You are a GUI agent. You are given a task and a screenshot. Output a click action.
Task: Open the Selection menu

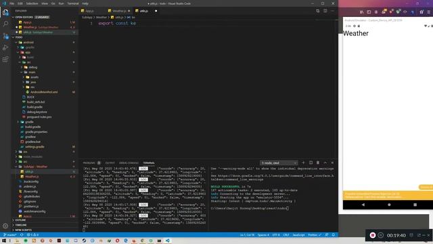(32, 3)
